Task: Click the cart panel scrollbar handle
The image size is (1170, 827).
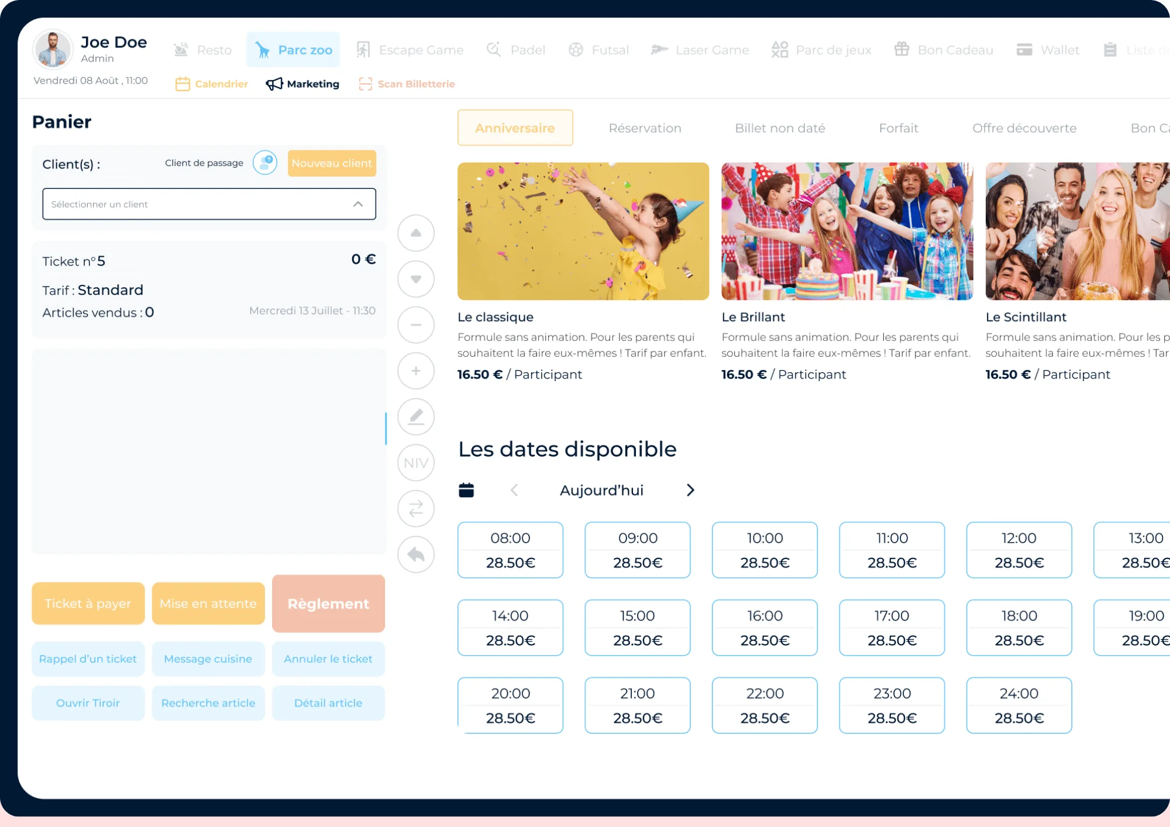Action: click(x=386, y=428)
